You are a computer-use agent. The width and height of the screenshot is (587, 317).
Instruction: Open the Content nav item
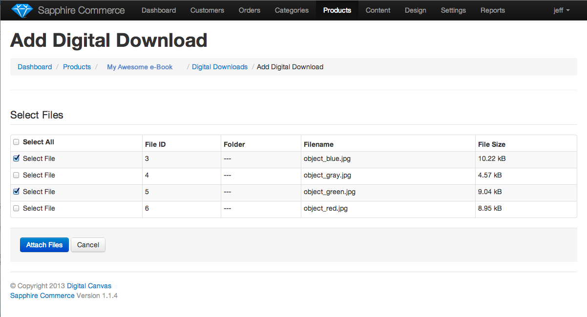378,10
